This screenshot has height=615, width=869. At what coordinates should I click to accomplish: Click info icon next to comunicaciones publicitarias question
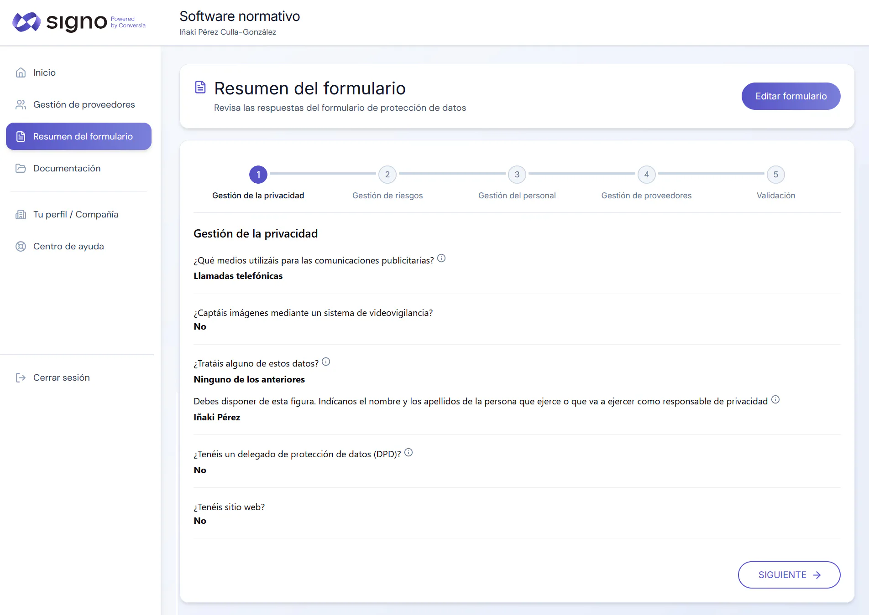click(x=441, y=258)
